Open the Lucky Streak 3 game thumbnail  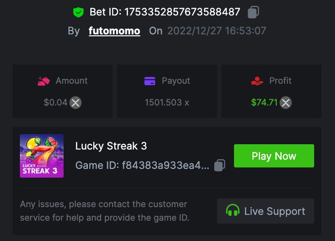pyautogui.click(x=42, y=156)
